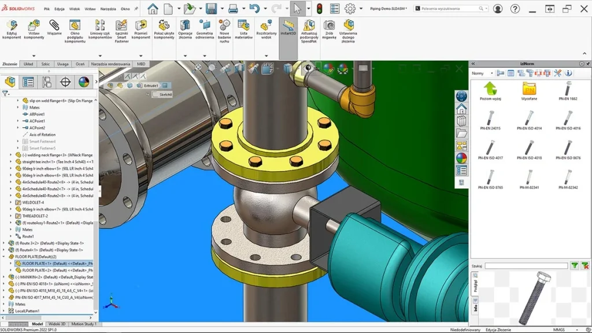Select the WELDOLET-4 tree item
This screenshot has width=592, height=333.
point(32,202)
